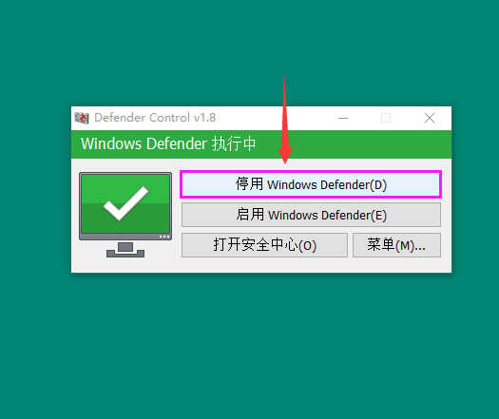
Task: Close the Defender Control window
Action: (430, 118)
